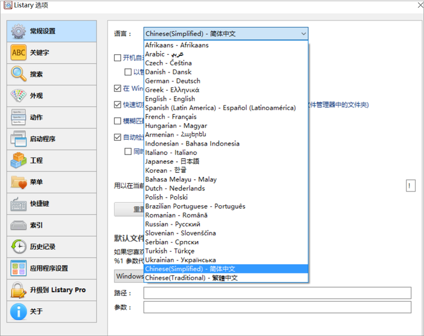
Task: Open the 搜索 magnifier icon
Action: click(x=18, y=74)
